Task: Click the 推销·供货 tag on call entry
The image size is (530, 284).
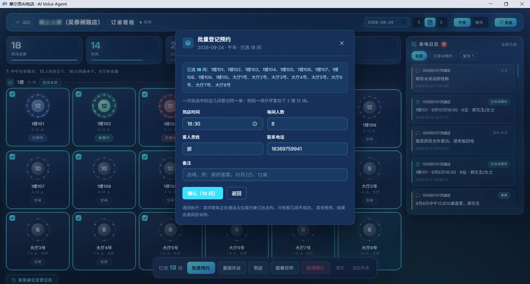Action: coord(500,133)
